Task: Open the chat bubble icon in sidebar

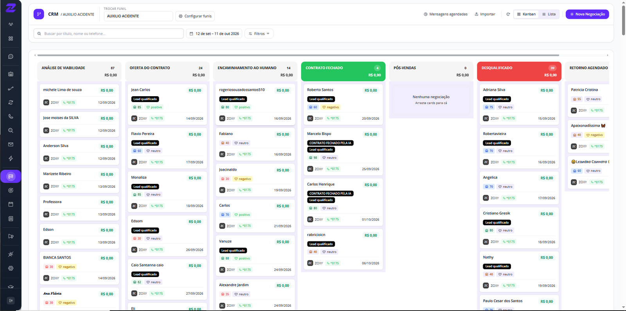Action: (x=11, y=56)
